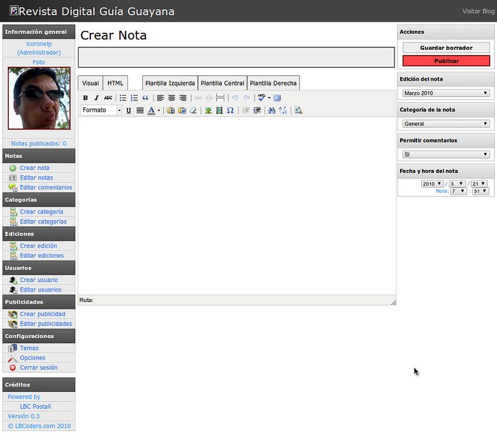Insert special character with Omega icon
The width and height of the screenshot is (497, 438).
[x=230, y=110]
